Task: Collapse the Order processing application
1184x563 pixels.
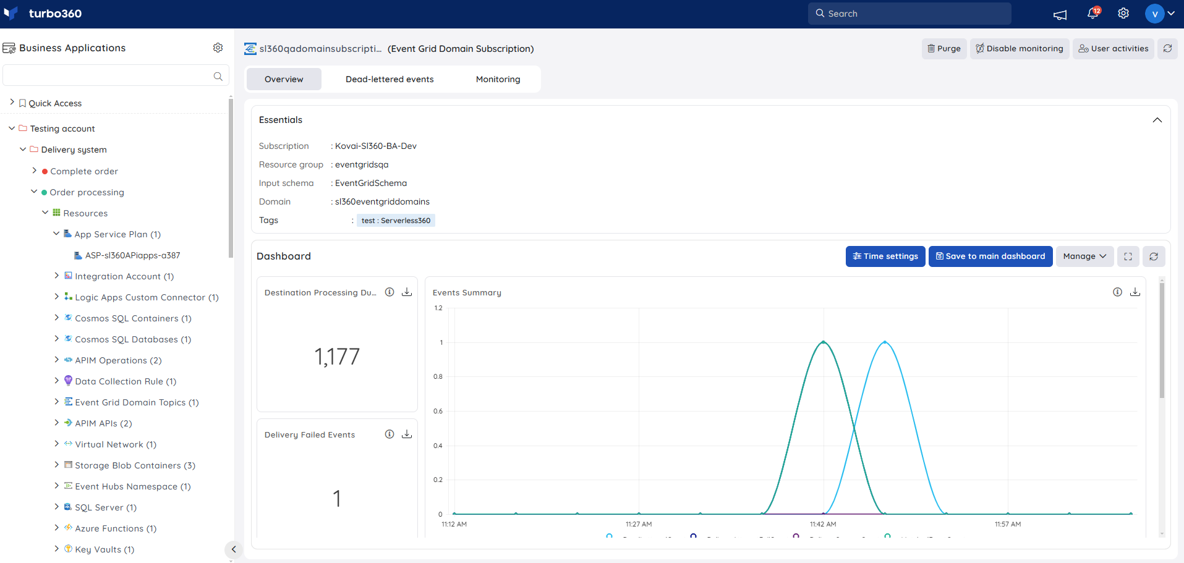Action: tap(34, 192)
